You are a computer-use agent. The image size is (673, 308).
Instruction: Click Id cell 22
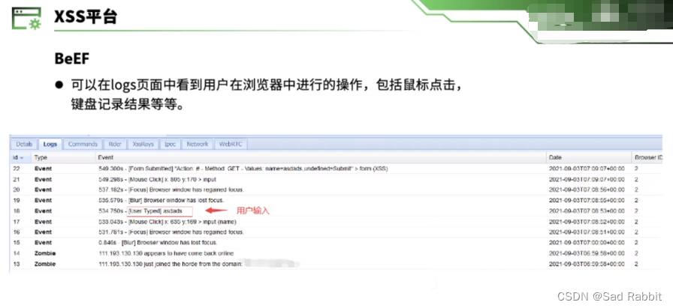pos(17,169)
